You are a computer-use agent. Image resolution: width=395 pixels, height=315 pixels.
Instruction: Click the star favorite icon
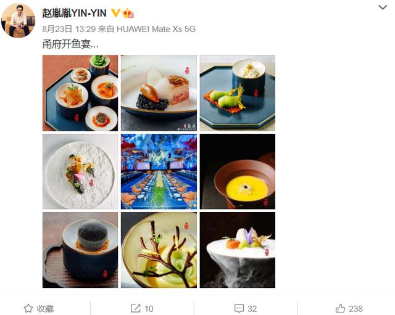pos(28,308)
